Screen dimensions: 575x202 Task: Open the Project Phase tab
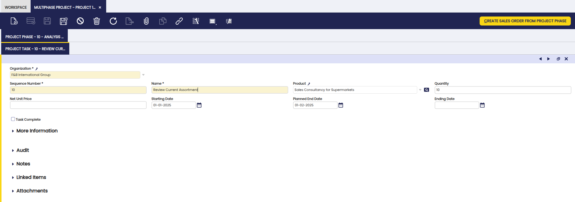[34, 36]
